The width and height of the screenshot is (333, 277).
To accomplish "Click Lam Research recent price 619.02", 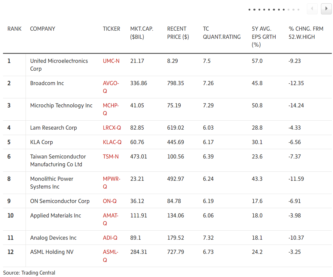I will coord(176,128).
